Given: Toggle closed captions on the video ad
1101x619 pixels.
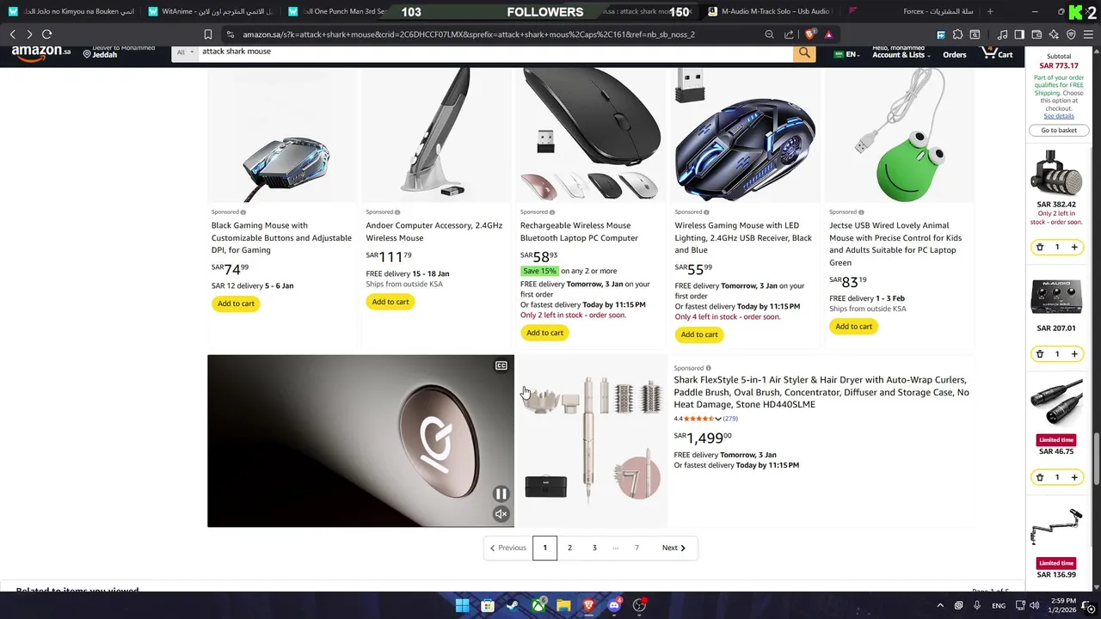Looking at the screenshot, I should [501, 366].
